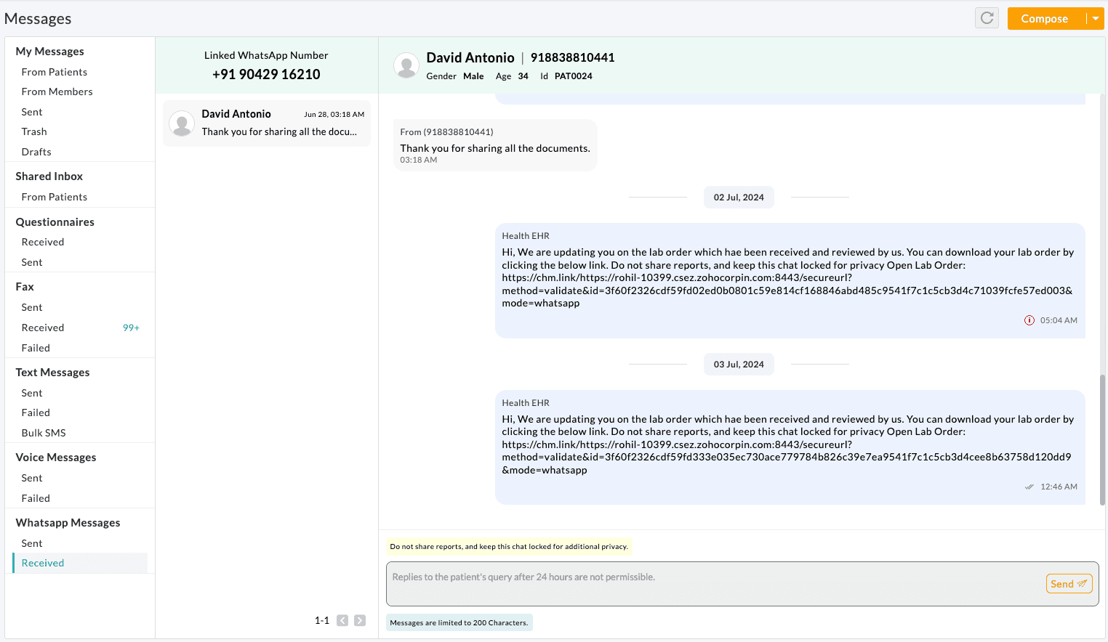Open Sent under Whatsapp Messages
The height and width of the screenshot is (642, 1108).
(x=32, y=543)
